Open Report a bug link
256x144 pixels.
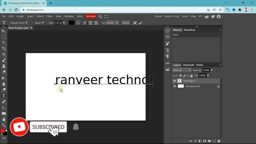(x=172, y=16)
